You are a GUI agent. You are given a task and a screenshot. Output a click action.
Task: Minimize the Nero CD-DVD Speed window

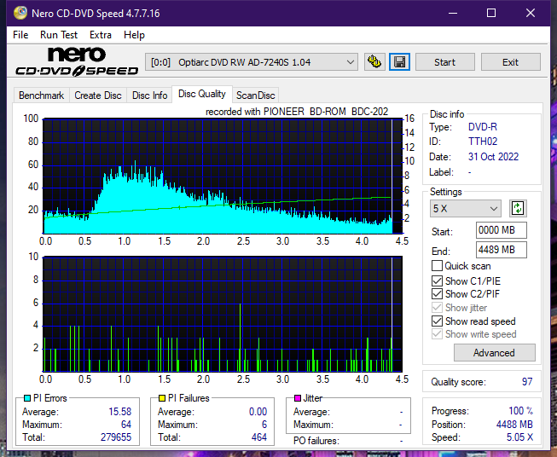tap(453, 13)
